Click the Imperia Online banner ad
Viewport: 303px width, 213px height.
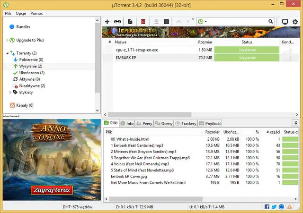(x=201, y=32)
